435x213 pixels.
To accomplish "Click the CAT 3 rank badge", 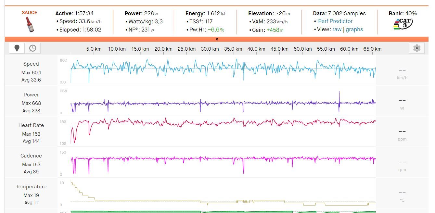I will (403, 25).
